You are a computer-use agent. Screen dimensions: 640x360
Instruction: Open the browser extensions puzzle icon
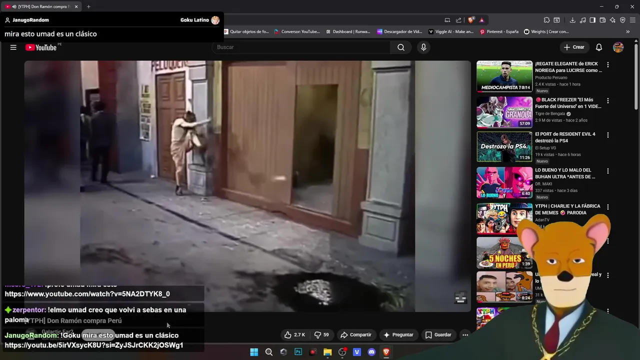[546, 20]
